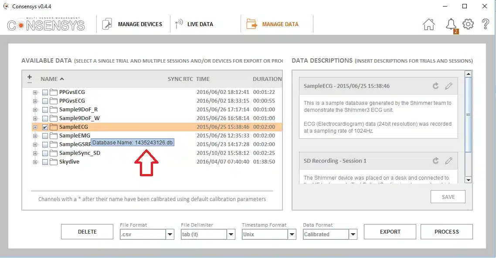
Task: Click the PROCESS button
Action: [x=447, y=232]
